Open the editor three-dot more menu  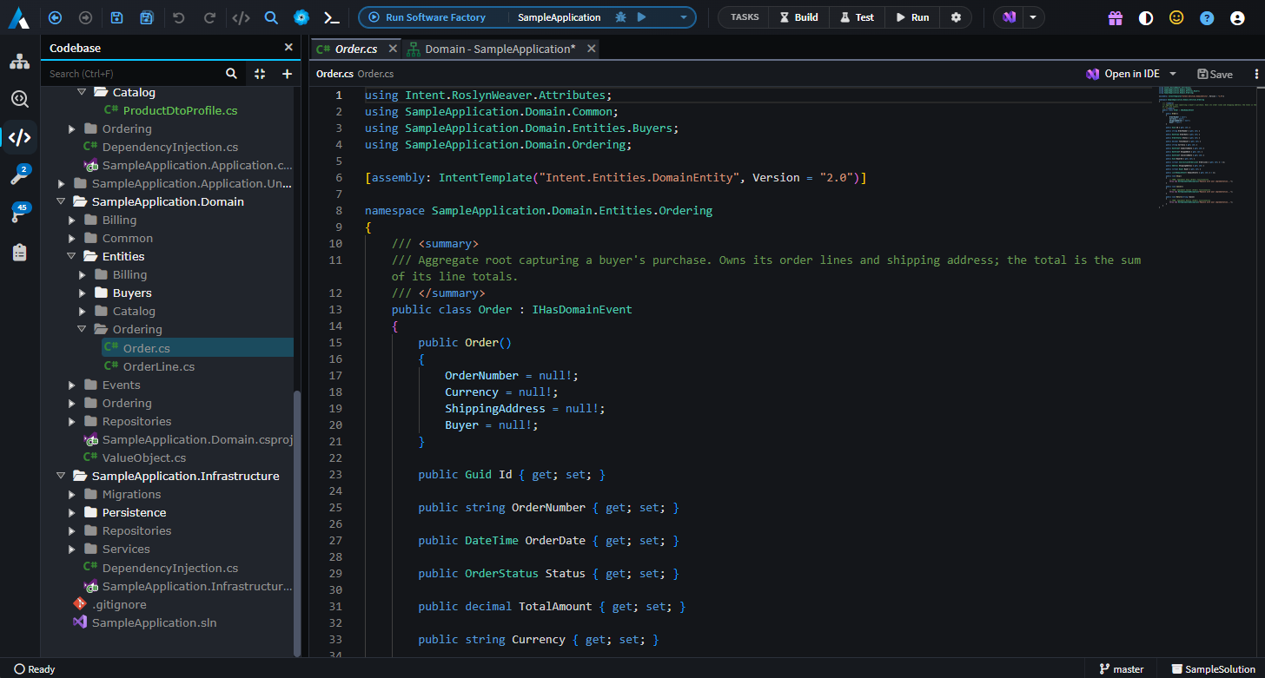click(1256, 74)
